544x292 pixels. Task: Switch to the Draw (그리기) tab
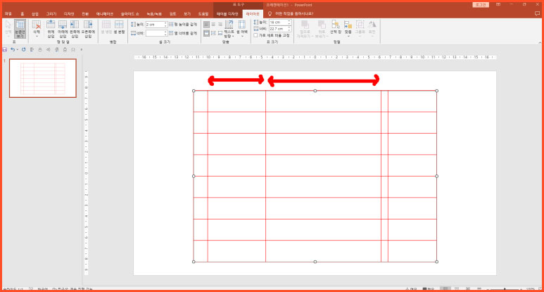51,14
